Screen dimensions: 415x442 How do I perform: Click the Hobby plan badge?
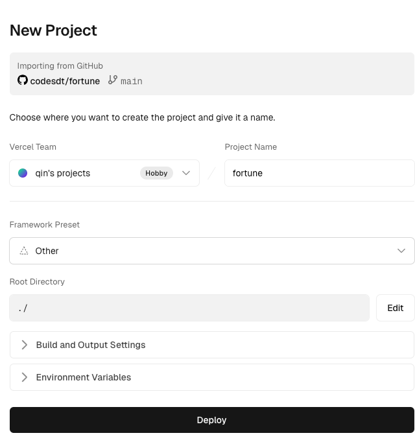156,173
